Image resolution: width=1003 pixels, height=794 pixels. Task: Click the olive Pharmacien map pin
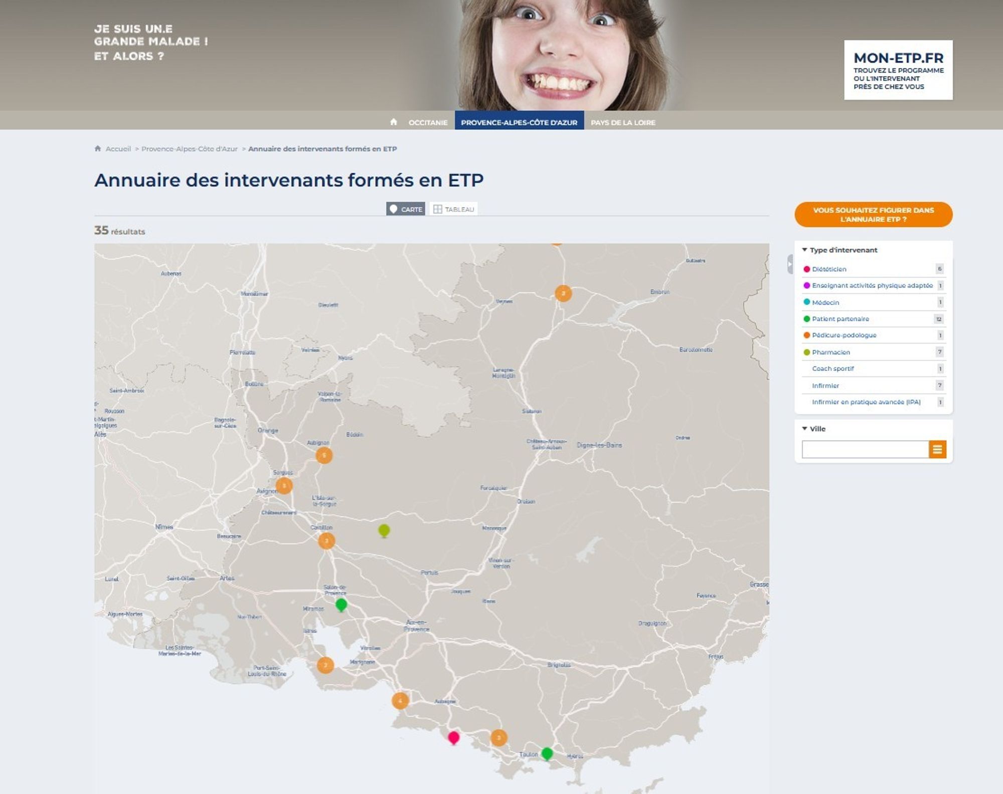point(384,531)
